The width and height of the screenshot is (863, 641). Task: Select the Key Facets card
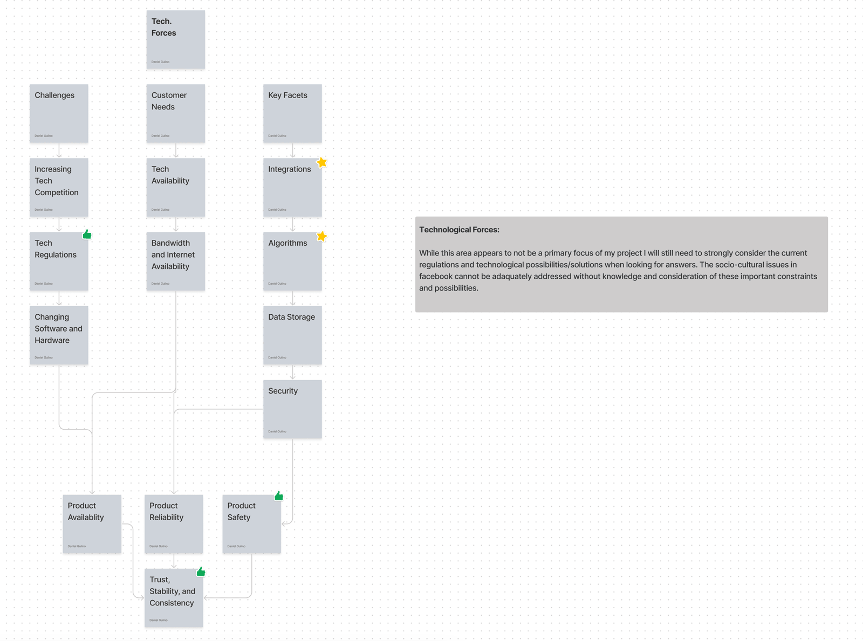292,114
